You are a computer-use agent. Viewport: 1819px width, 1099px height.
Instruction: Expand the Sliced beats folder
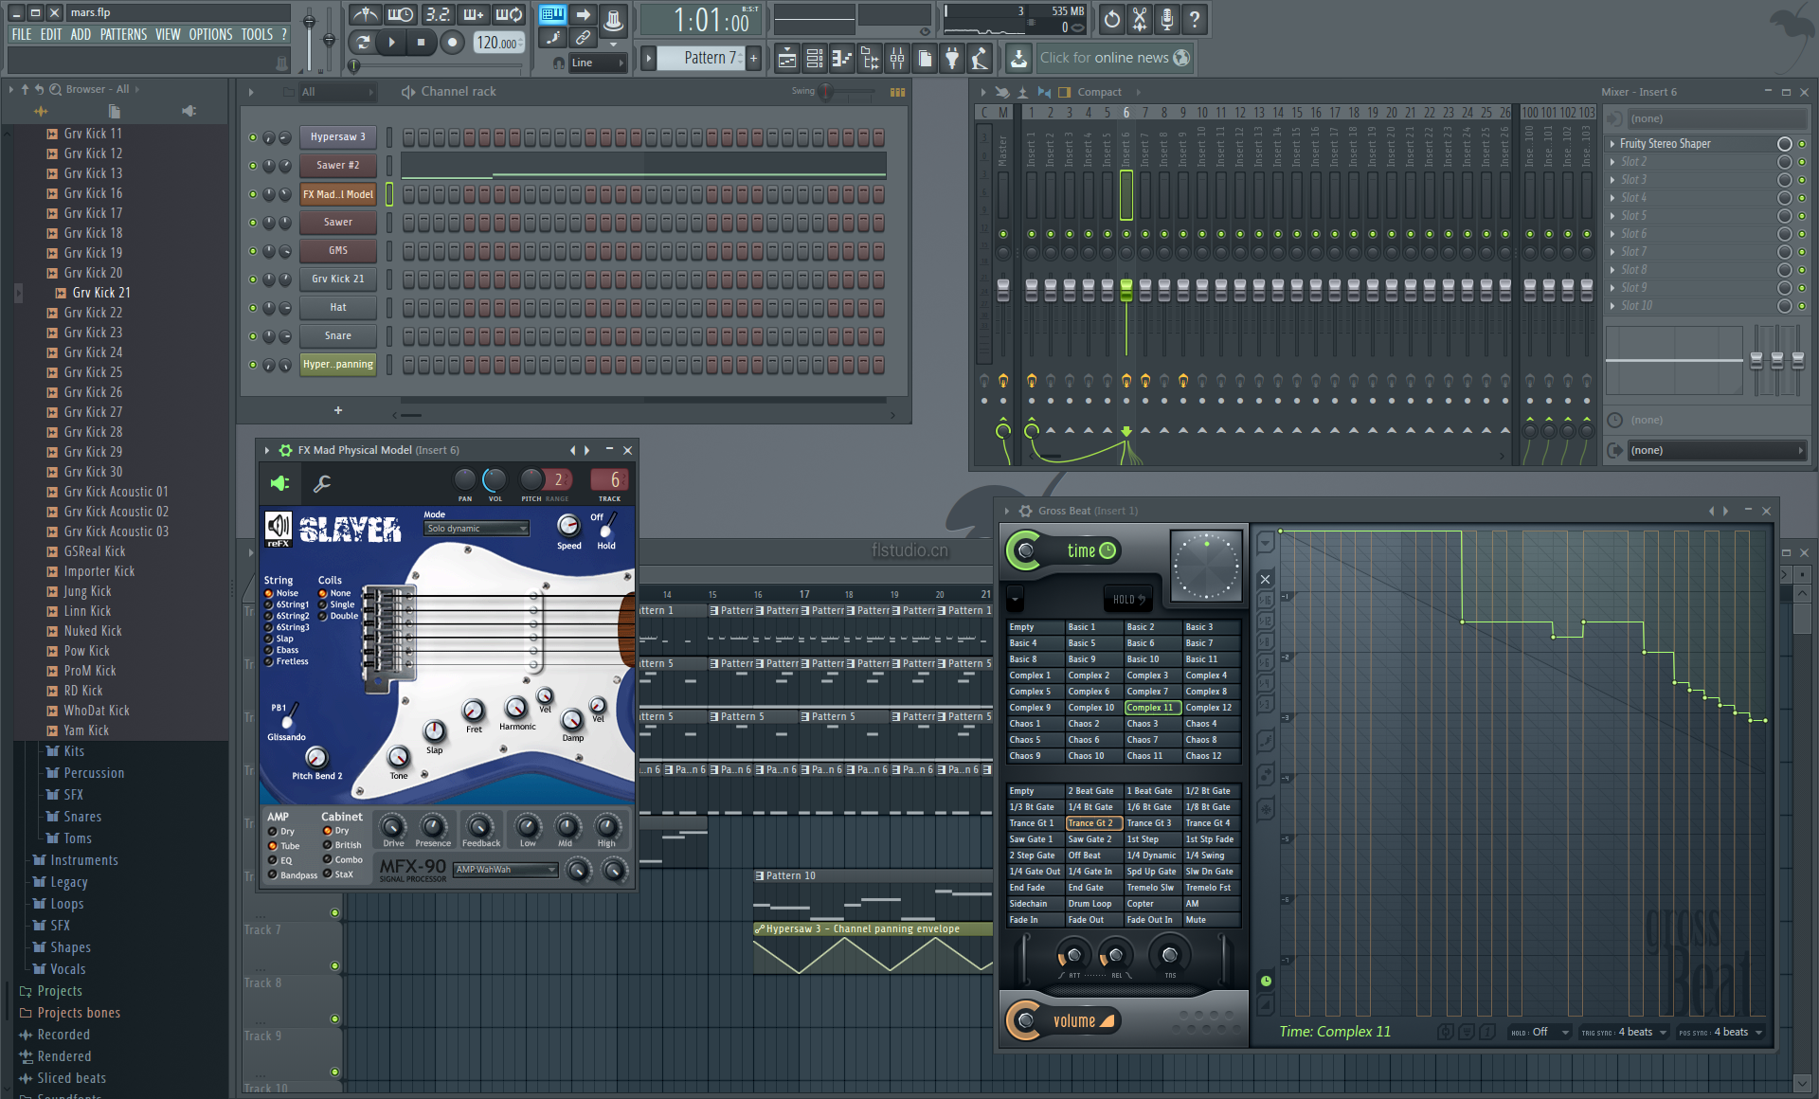pos(71,1078)
